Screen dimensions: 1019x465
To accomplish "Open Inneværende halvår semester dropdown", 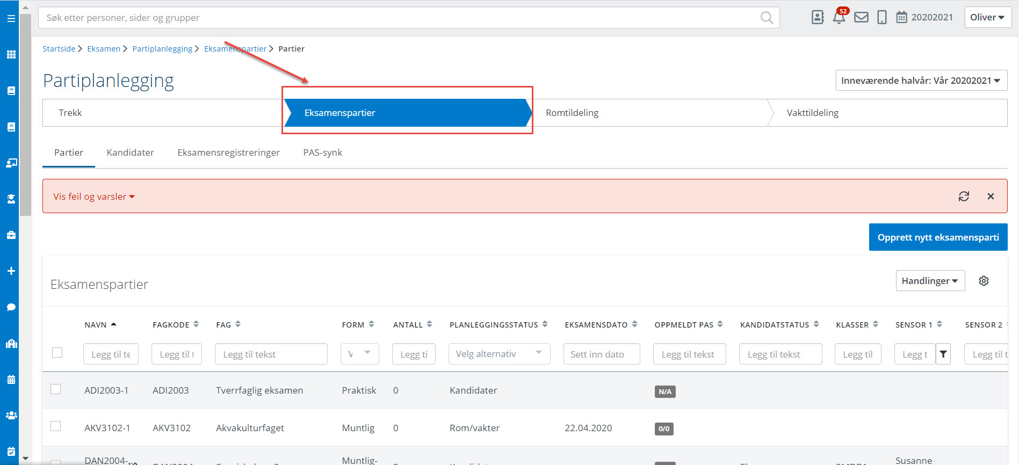I will click(x=921, y=81).
